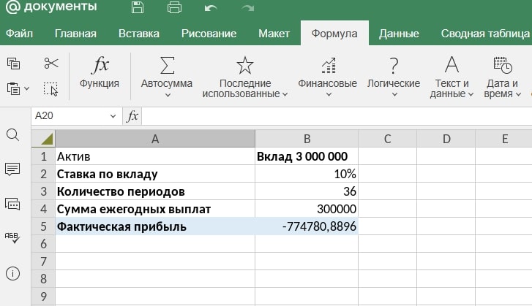Select row 1 header
This screenshot has height=306, width=532.
[x=43, y=156]
